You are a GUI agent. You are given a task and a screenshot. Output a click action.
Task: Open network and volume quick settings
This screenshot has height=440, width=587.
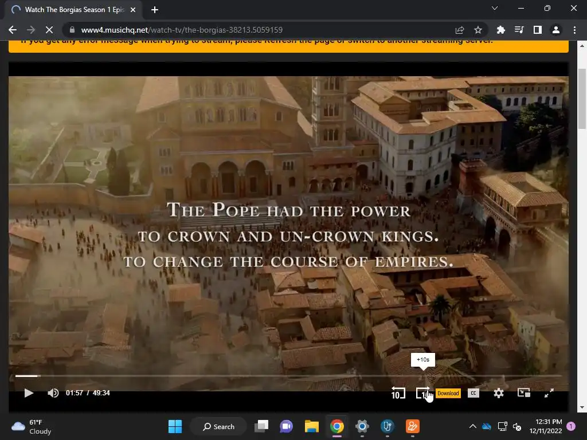pos(510,426)
